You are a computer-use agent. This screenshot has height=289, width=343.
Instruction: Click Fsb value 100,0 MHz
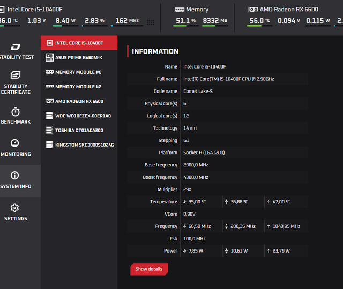195,239
